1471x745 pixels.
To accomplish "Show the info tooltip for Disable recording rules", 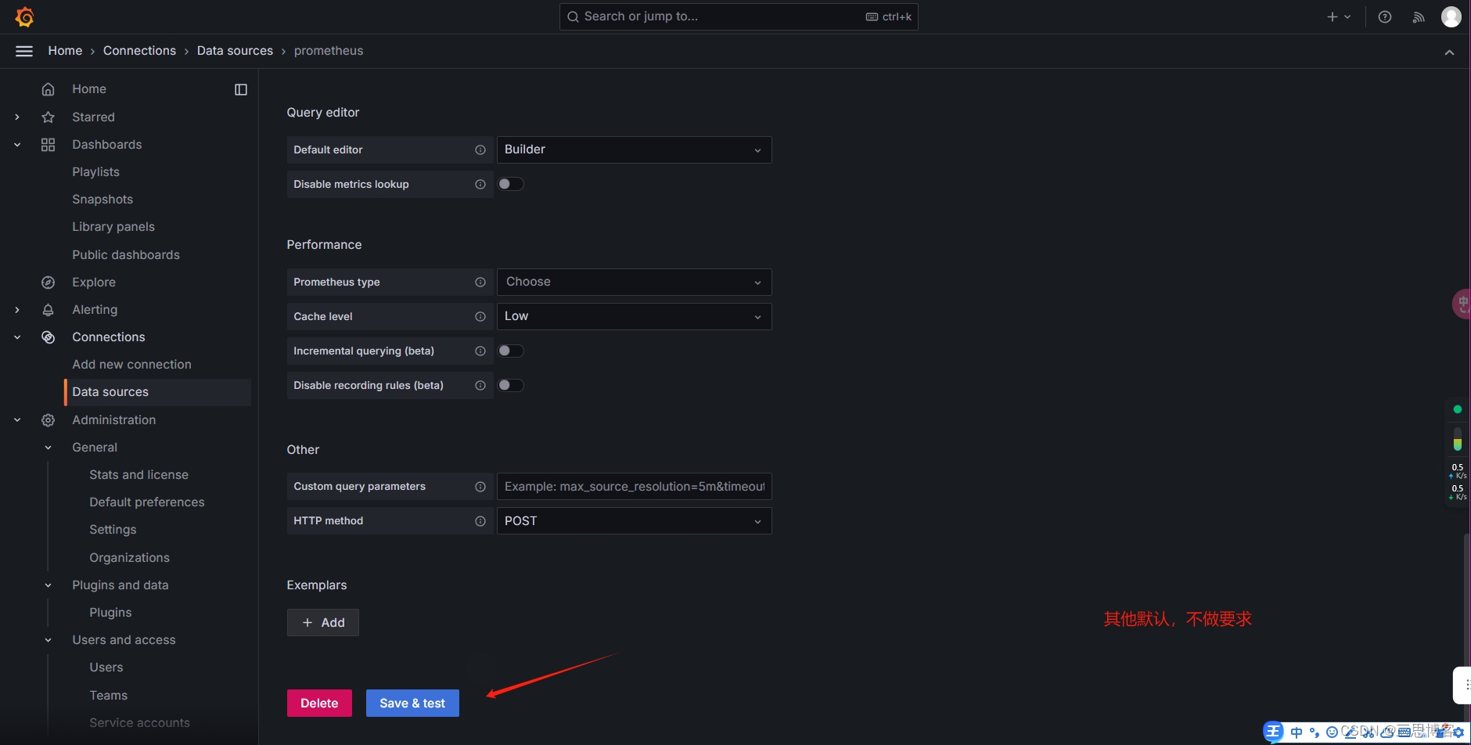I will point(480,385).
